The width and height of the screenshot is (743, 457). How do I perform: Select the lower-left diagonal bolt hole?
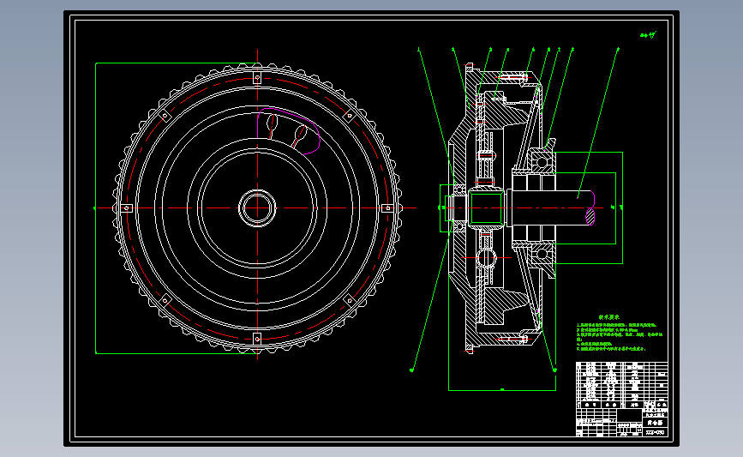click(x=165, y=301)
